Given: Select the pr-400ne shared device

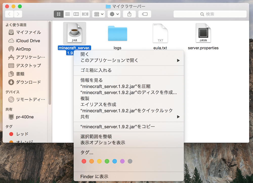Looking at the screenshot, I should [23, 117].
